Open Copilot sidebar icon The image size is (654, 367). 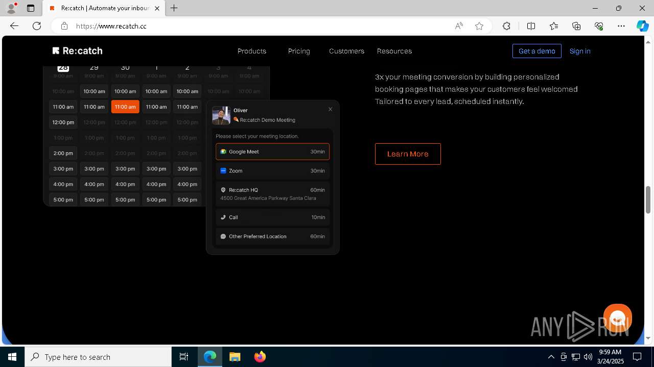point(643,26)
